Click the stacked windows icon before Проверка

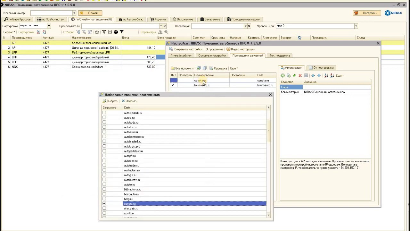[x=204, y=68]
